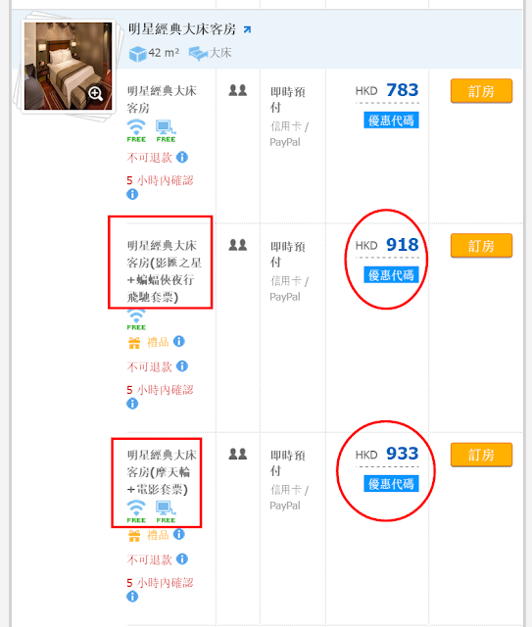532x627 pixels.
Task: Click free wired internet icon in first option
Action: coord(166,130)
